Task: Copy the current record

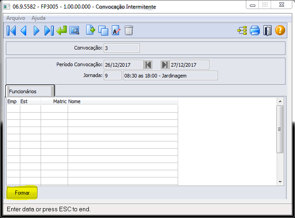Action: click(103, 31)
